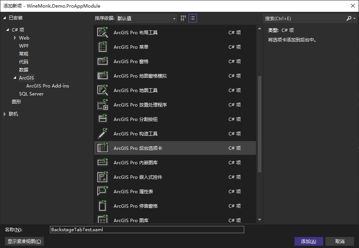Select the ArcGIS Pro 后台选项卡 icon
This screenshot has height=248, width=359.
click(102, 148)
